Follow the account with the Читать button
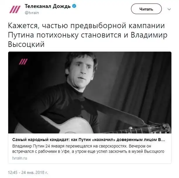 pyautogui.click(x=146, y=9)
